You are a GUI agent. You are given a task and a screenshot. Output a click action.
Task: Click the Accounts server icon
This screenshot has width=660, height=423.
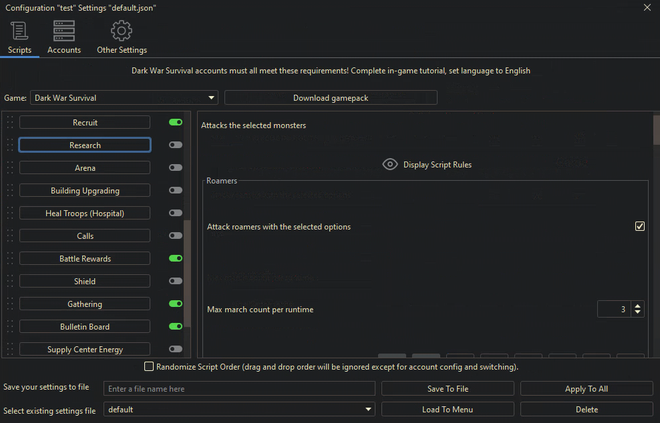[64, 31]
